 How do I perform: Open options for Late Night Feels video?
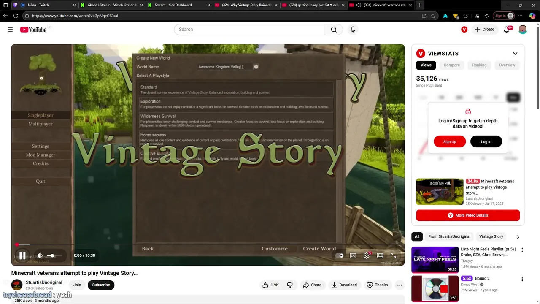click(x=522, y=250)
